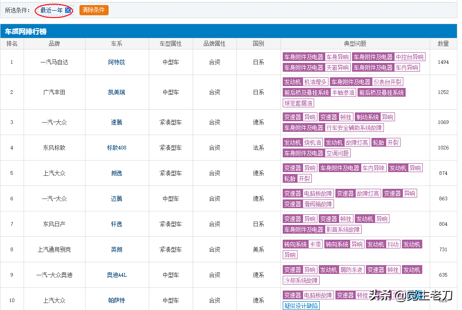Click the complaint count 874
The width and height of the screenshot is (462, 310).
point(443,173)
